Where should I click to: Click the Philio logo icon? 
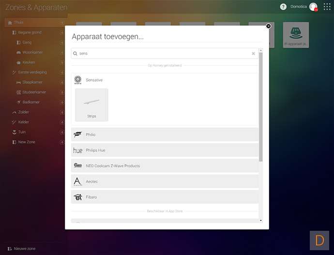78,135
